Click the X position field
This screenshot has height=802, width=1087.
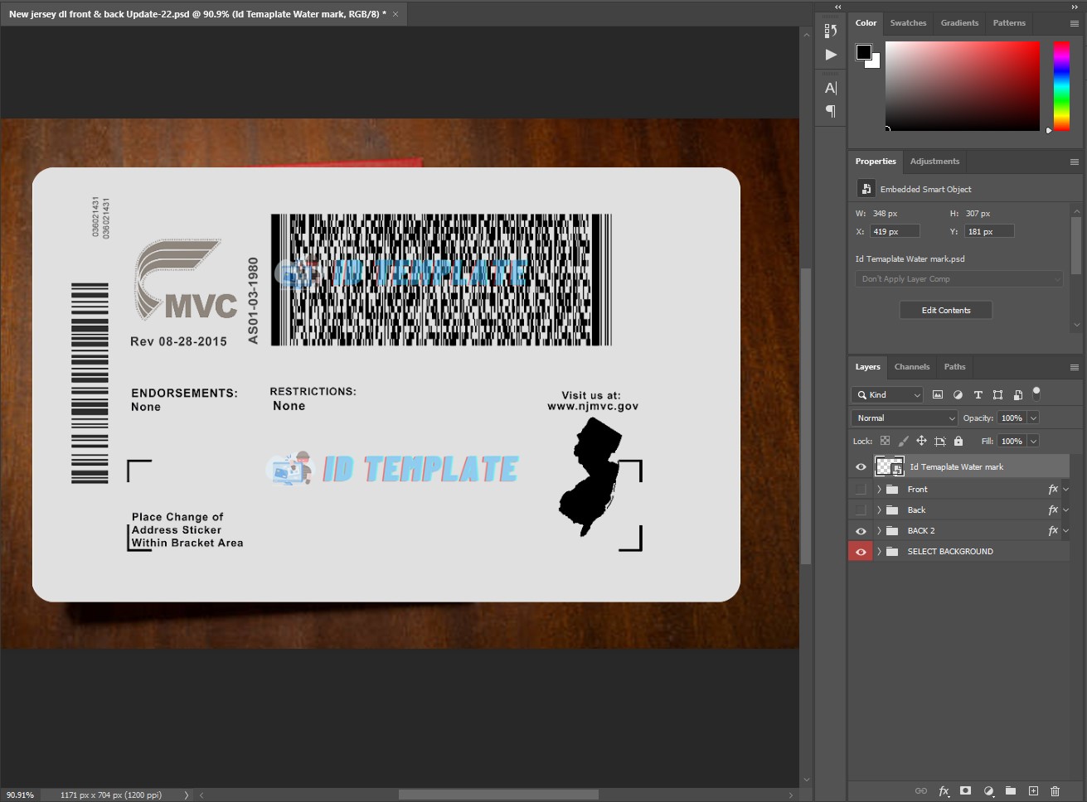(x=895, y=232)
